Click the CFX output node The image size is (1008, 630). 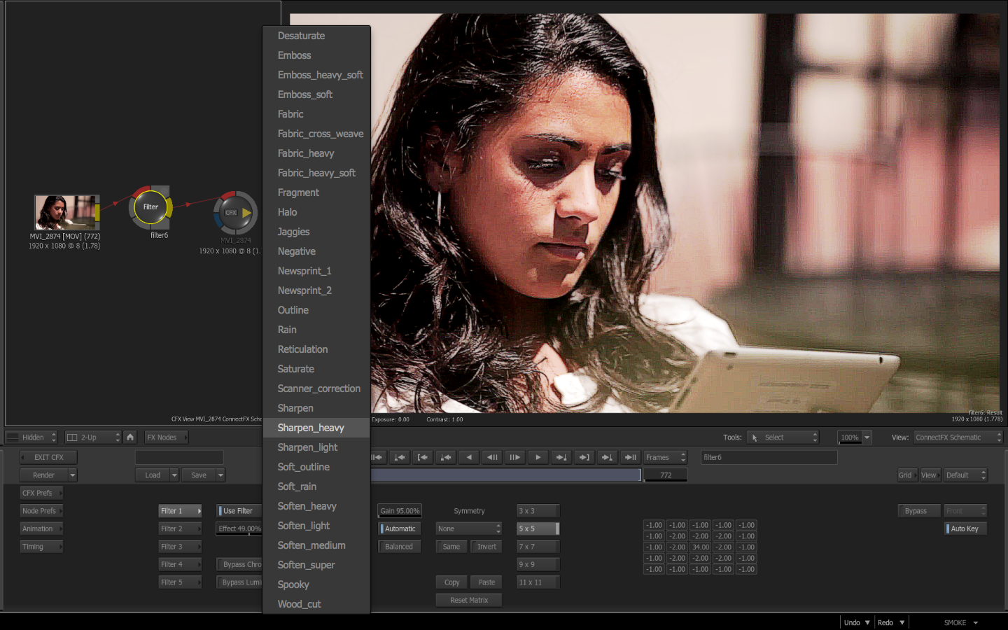pos(235,213)
